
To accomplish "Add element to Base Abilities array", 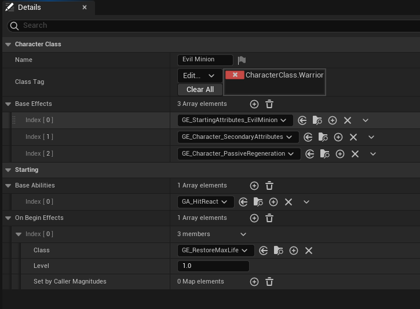I will [254, 186].
